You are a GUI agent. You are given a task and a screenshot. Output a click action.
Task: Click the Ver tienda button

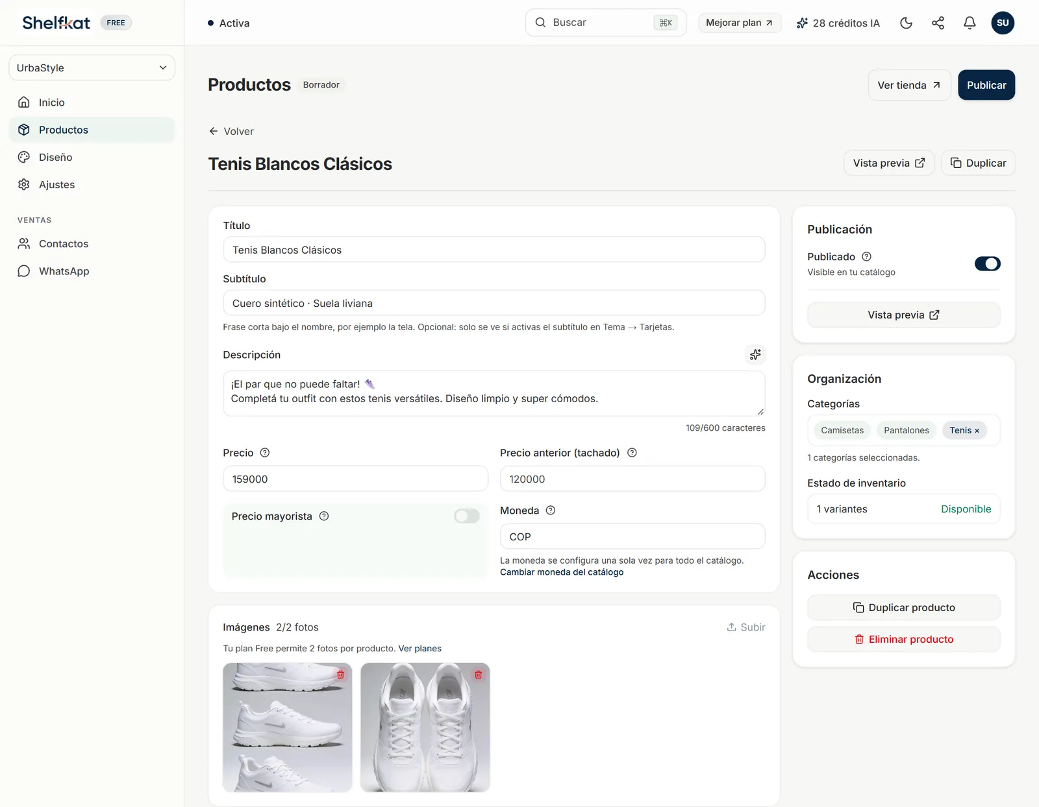(x=909, y=85)
